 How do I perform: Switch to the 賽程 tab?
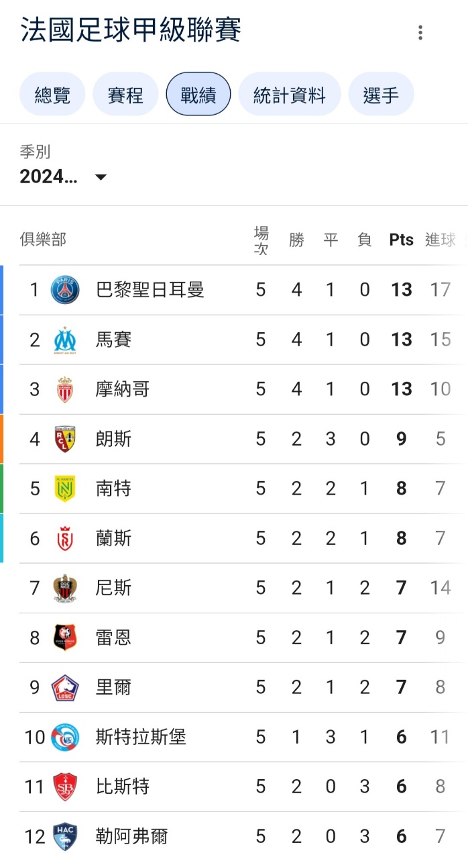point(125,95)
